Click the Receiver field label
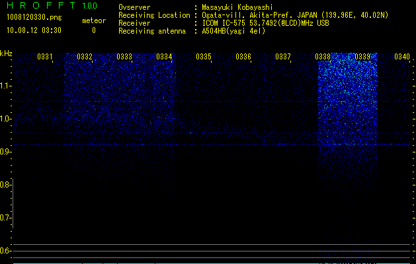This screenshot has width=416, height=264. pos(134,23)
